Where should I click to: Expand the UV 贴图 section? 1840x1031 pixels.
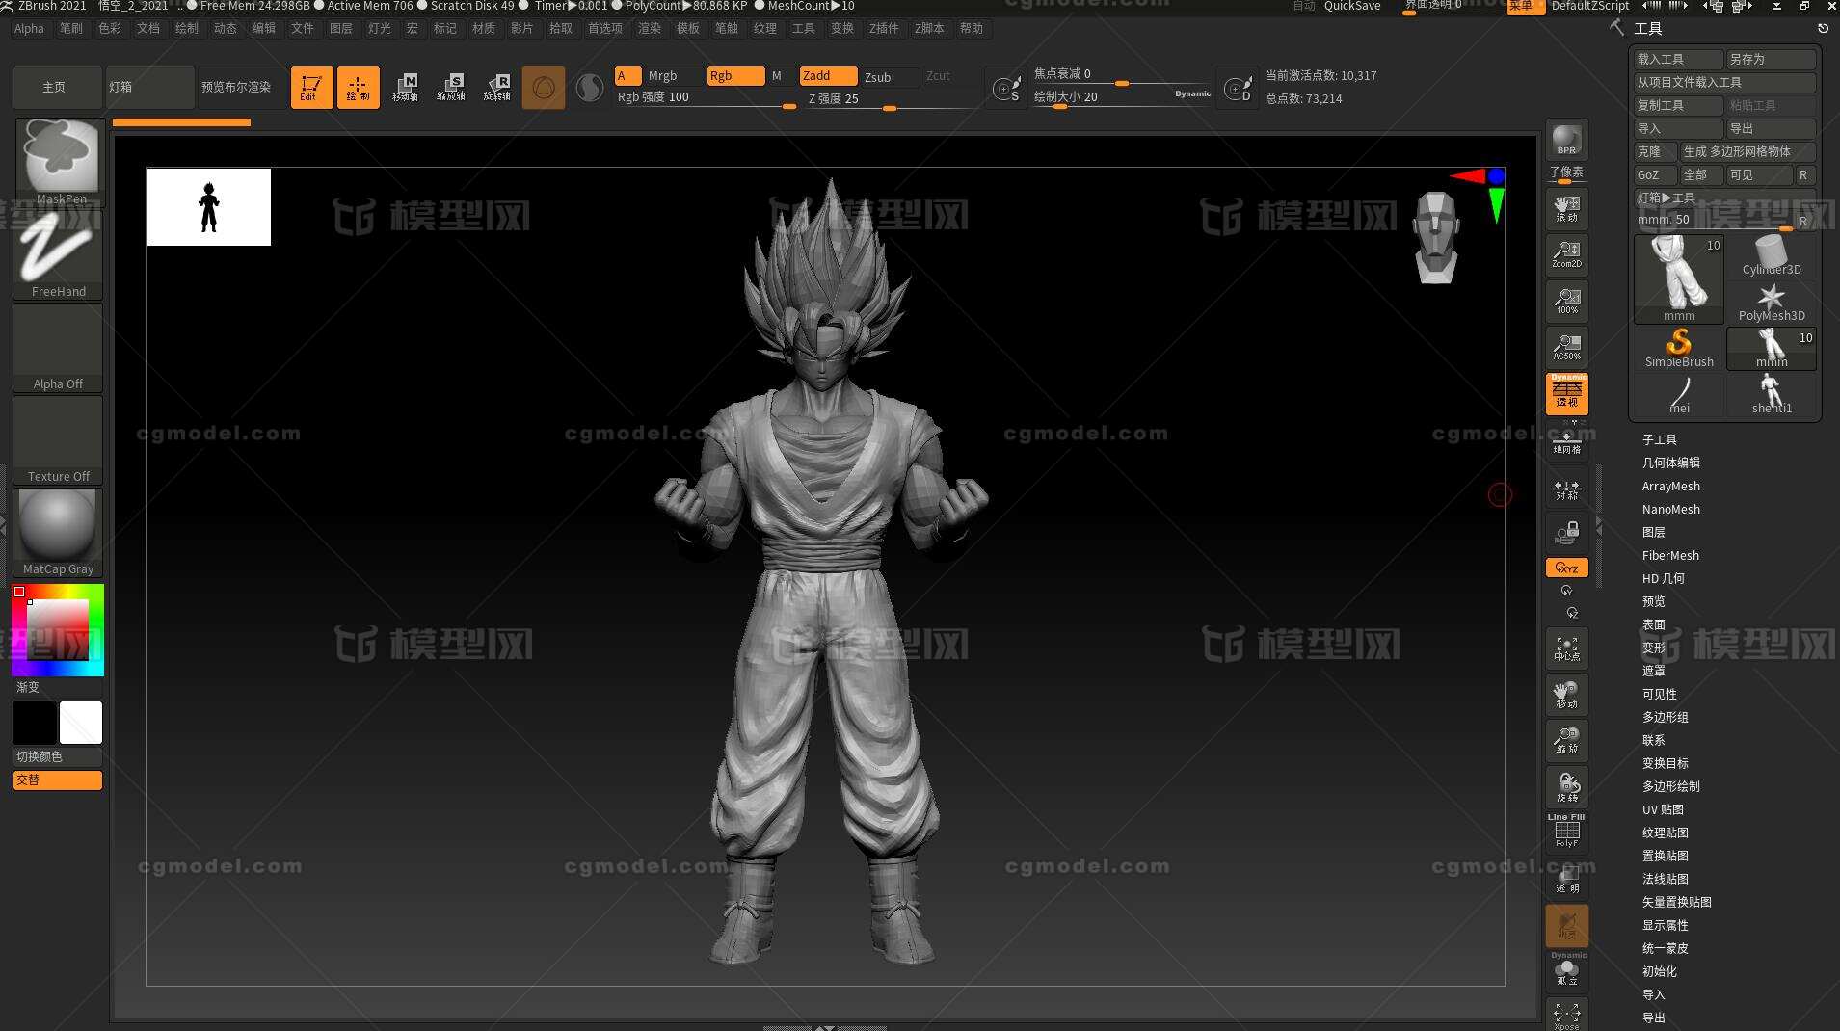[x=1663, y=809]
